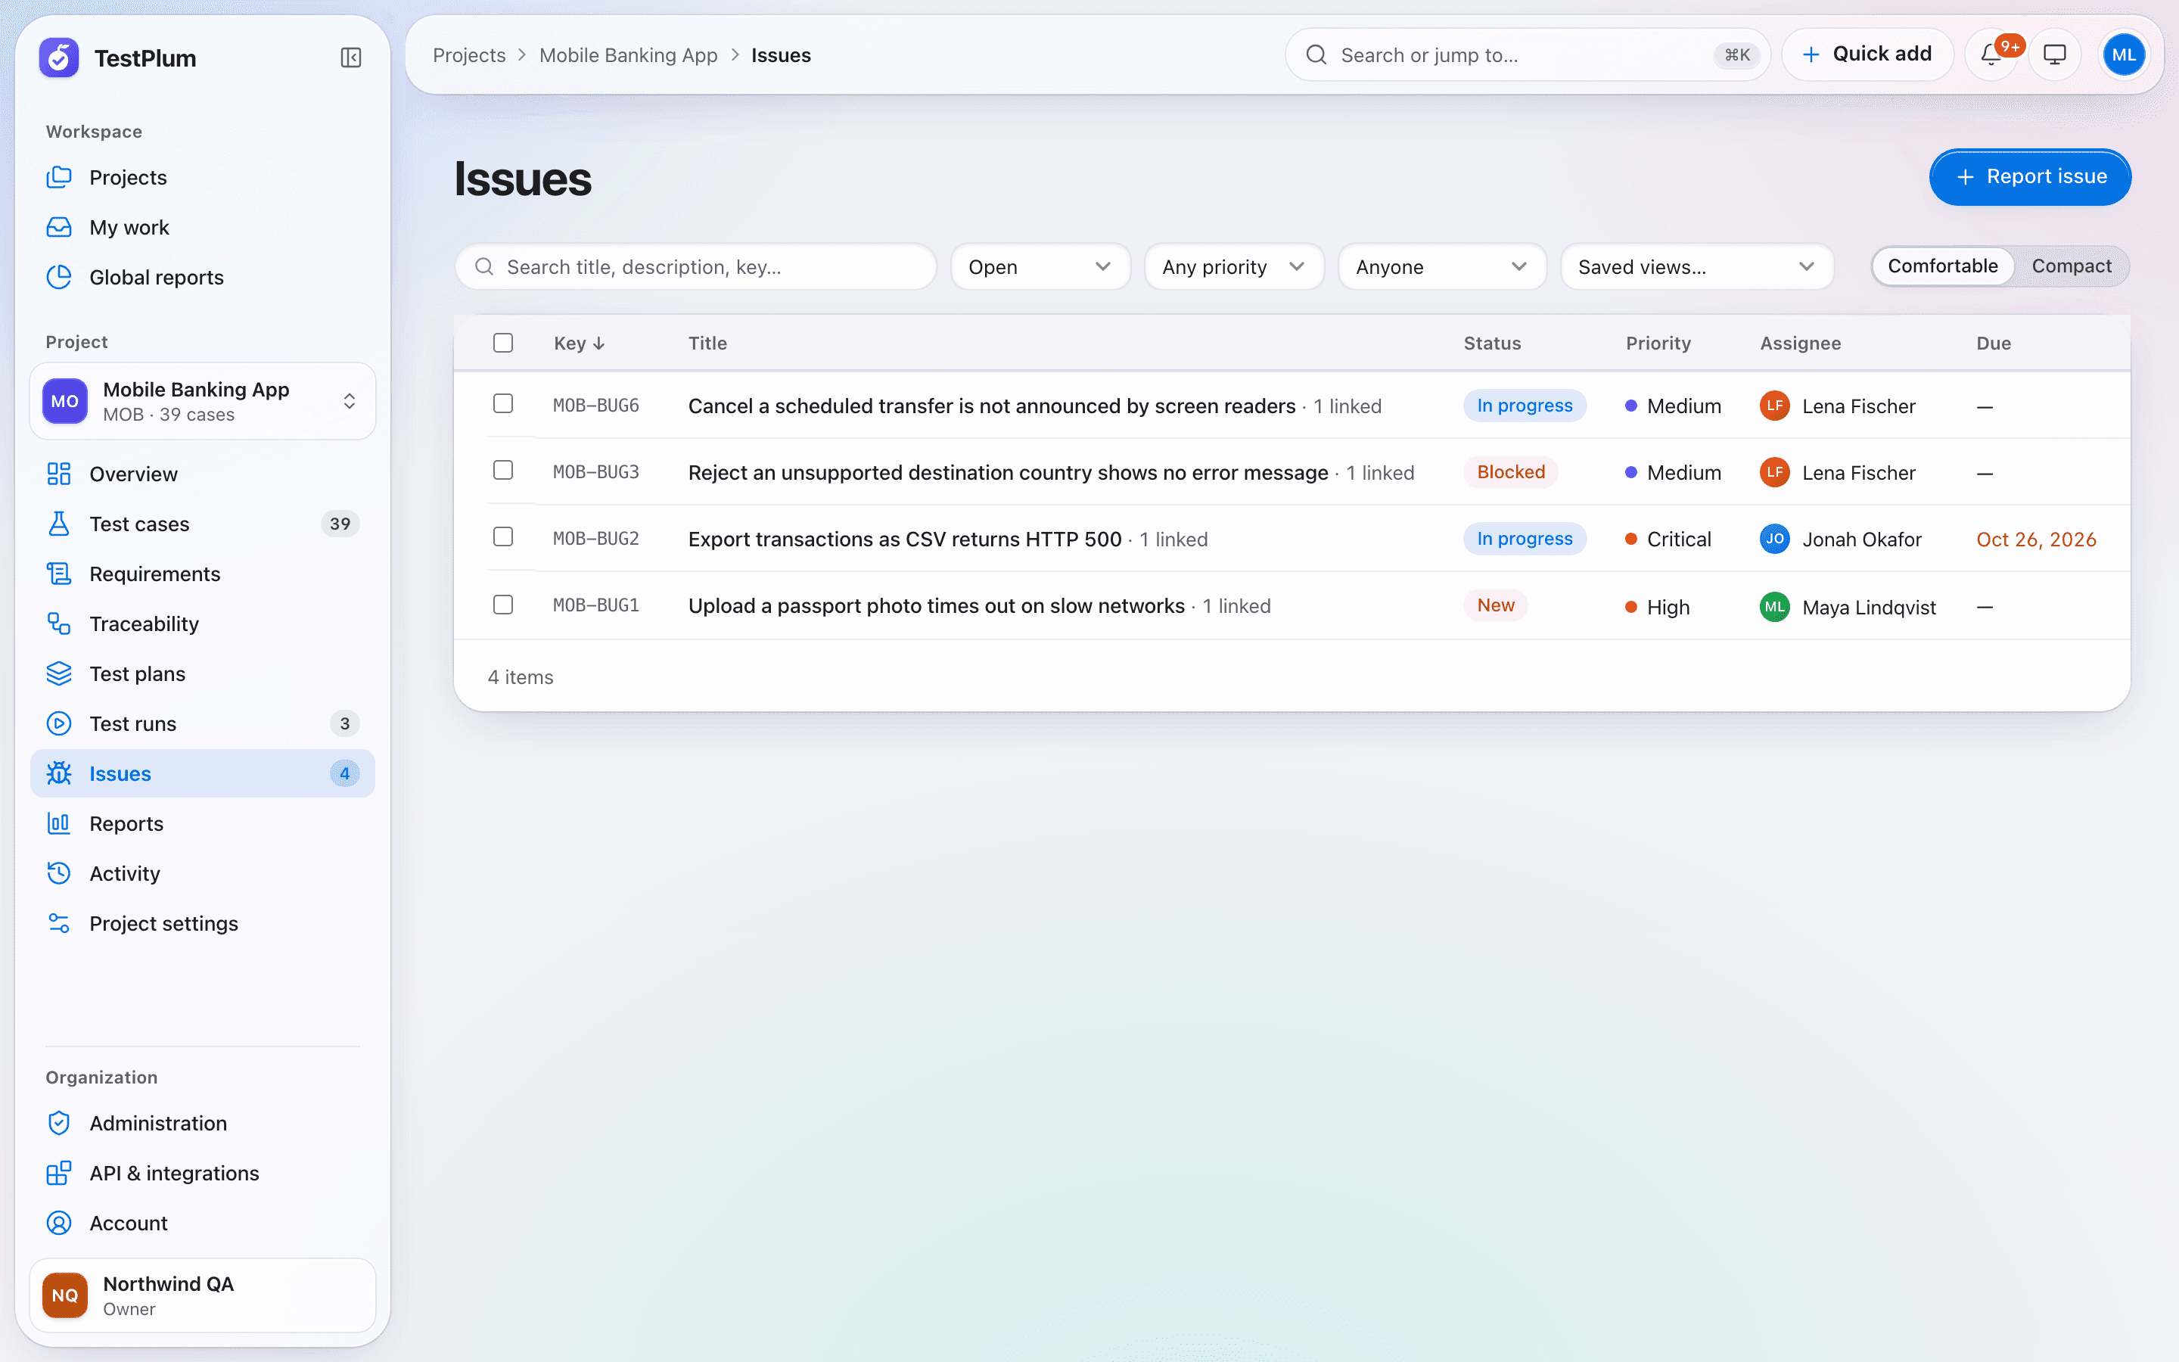Click the Test plans layers icon
Screen dimensions: 2179x1362
[x=60, y=673]
